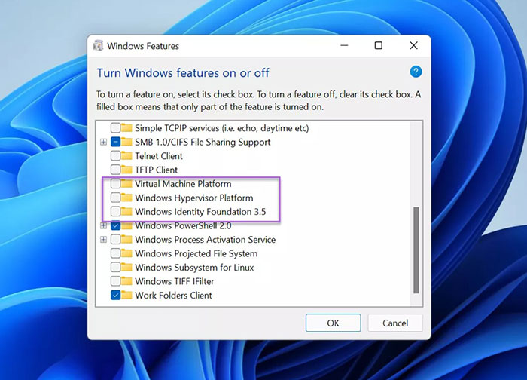This screenshot has height=380, width=527.
Task: Close the Windows Features dialog
Action: 414,45
